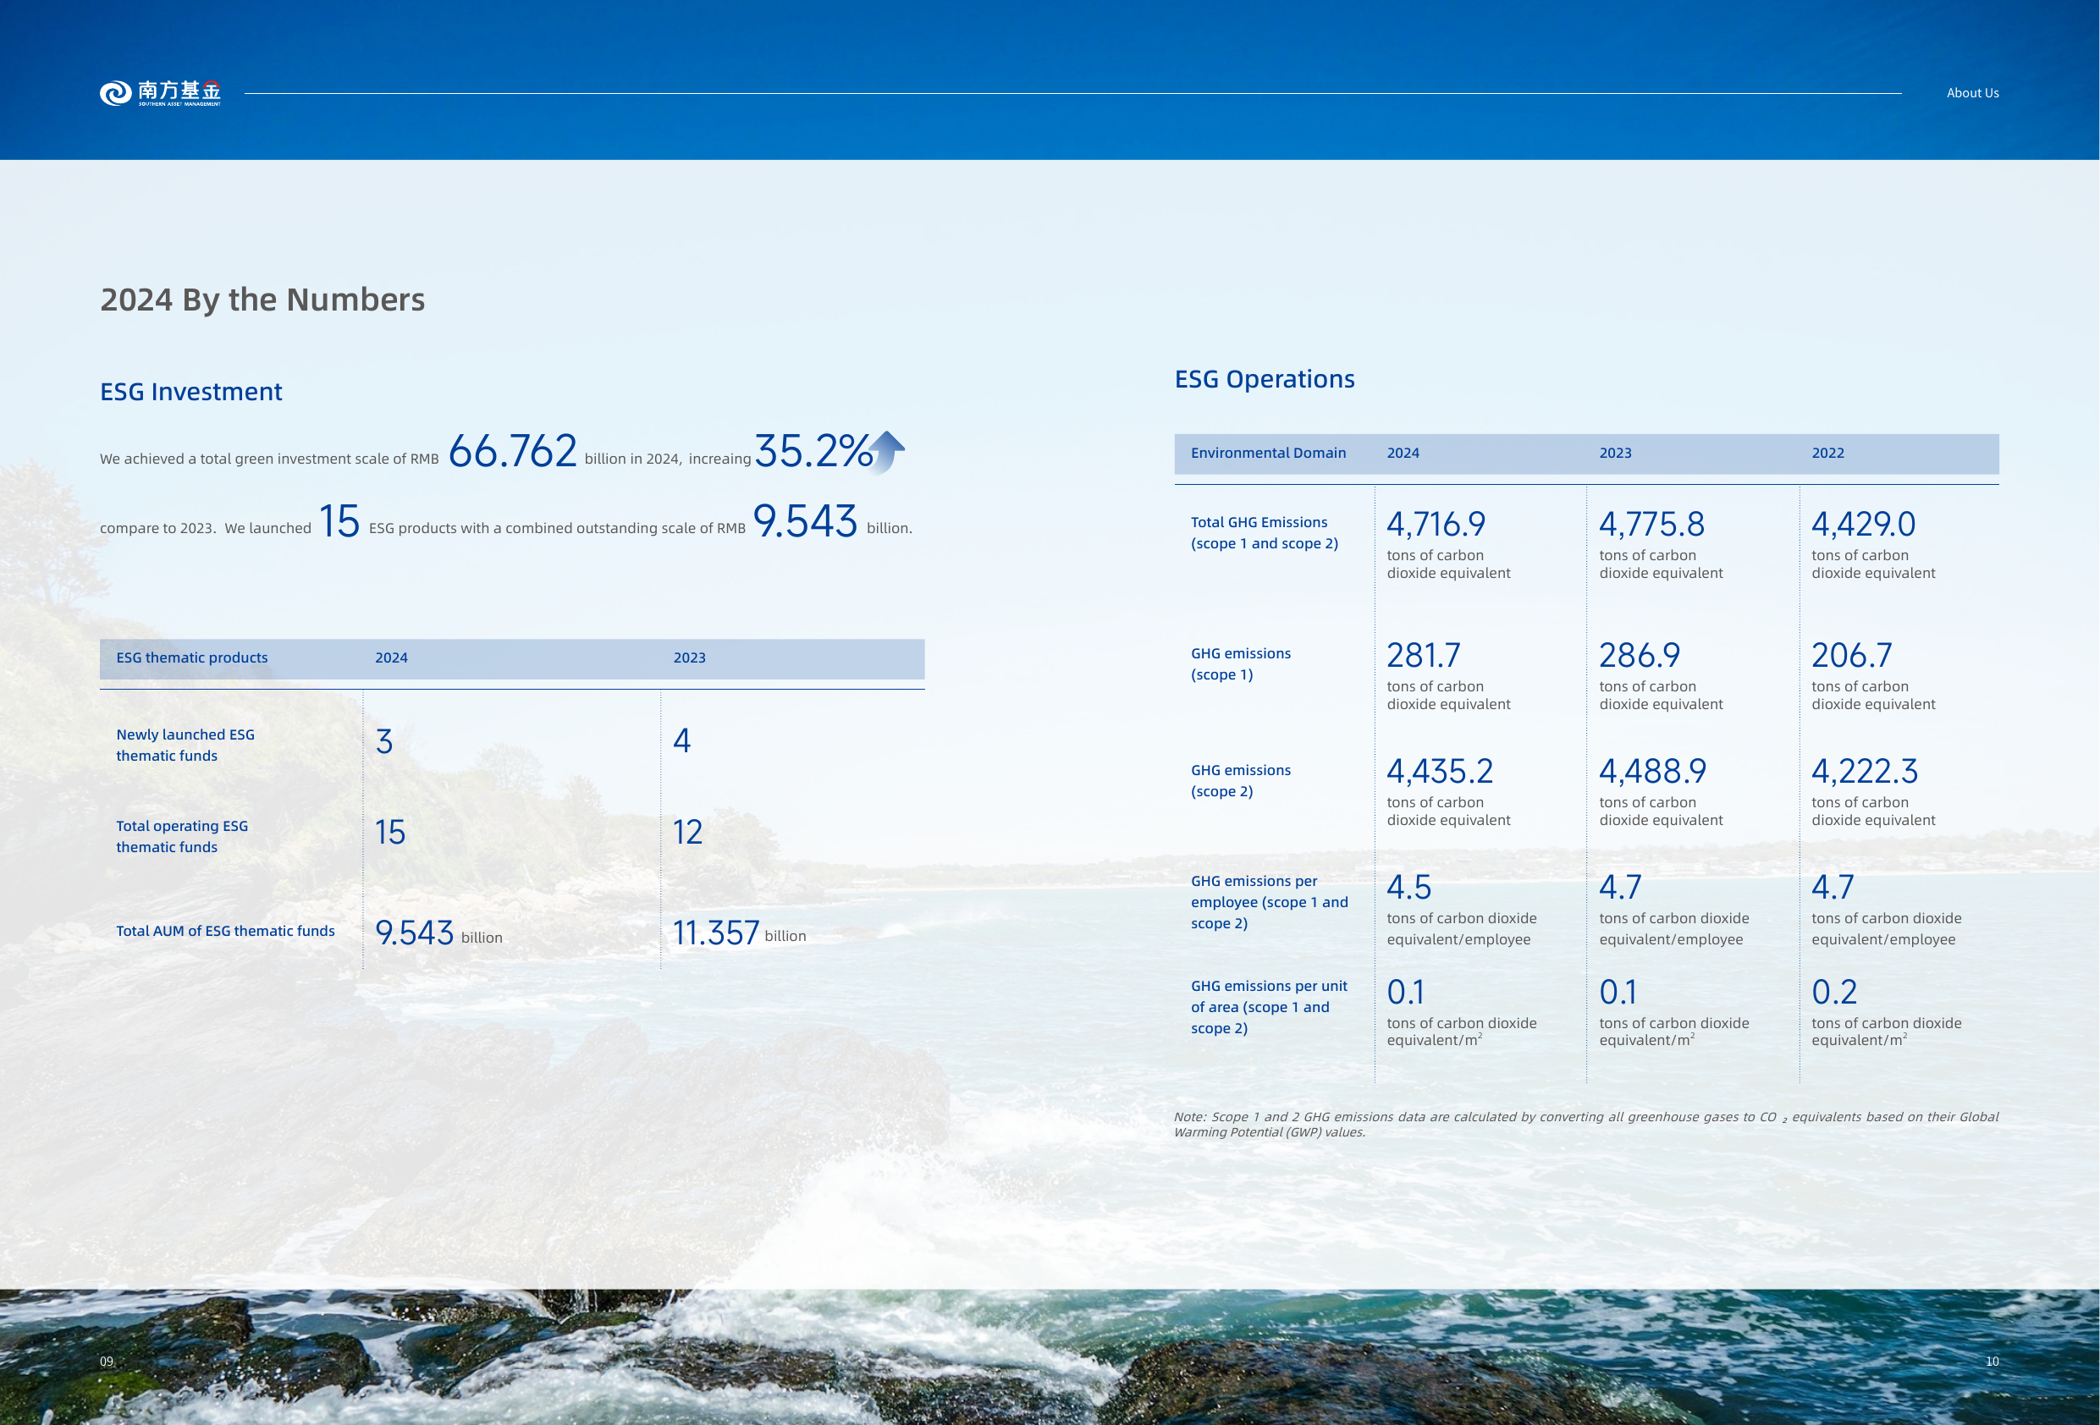Screen dimensions: 2100x1425
Task: Click the value 4 for newly launched funds 2023
Action: pyautogui.click(x=682, y=741)
